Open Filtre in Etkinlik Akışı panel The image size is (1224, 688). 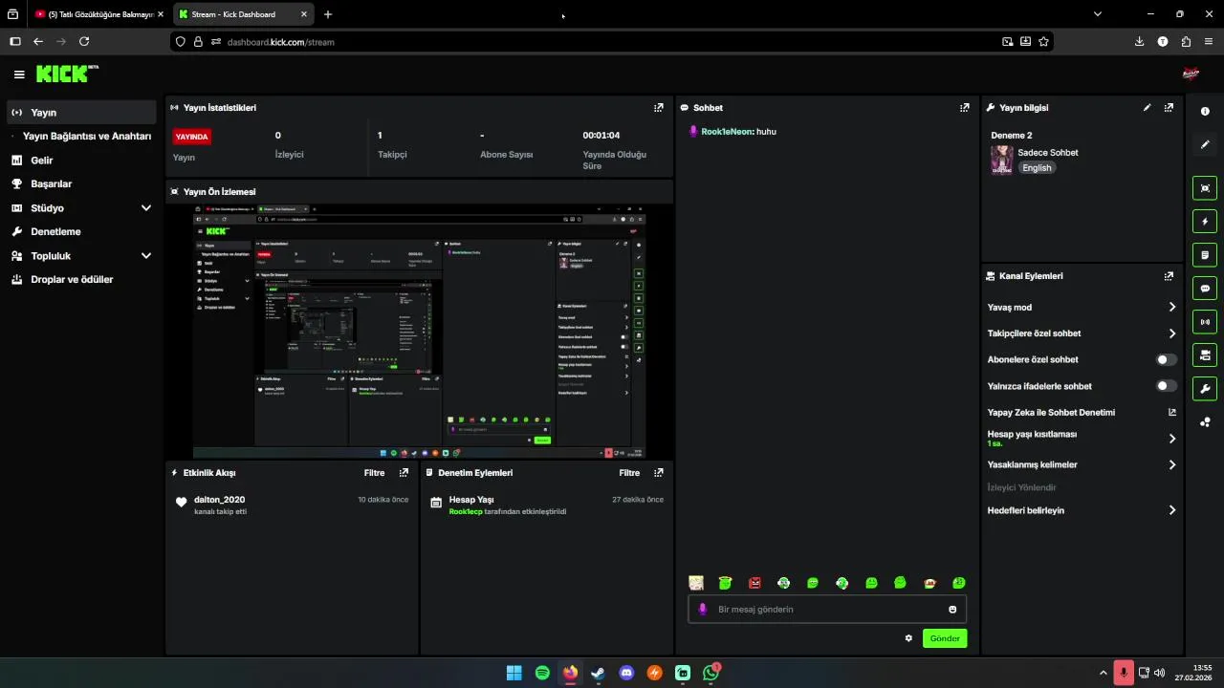coord(374,473)
